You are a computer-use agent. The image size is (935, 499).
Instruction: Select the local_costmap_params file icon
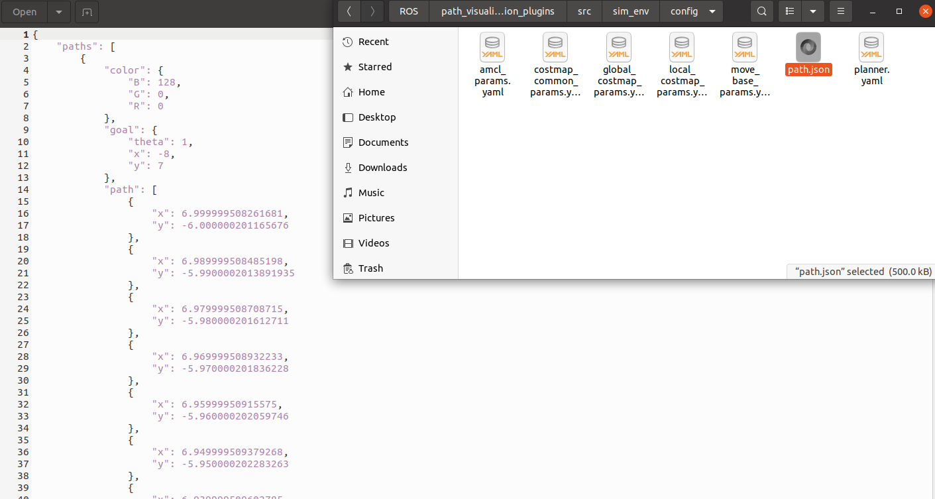681,46
